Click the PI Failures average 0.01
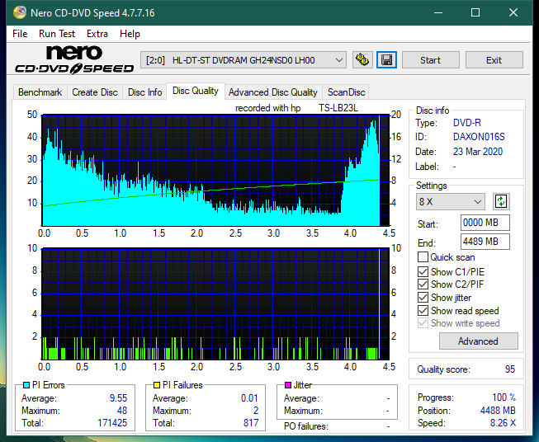 coord(249,398)
